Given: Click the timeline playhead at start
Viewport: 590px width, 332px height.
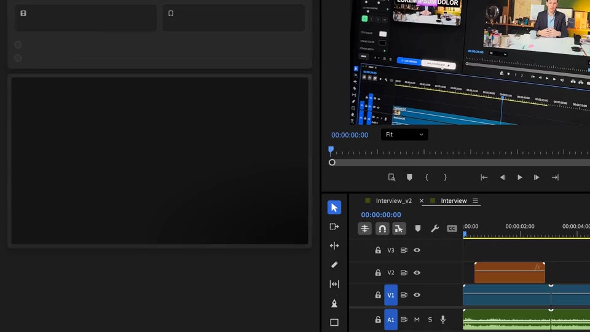Looking at the screenshot, I should tap(465, 234).
